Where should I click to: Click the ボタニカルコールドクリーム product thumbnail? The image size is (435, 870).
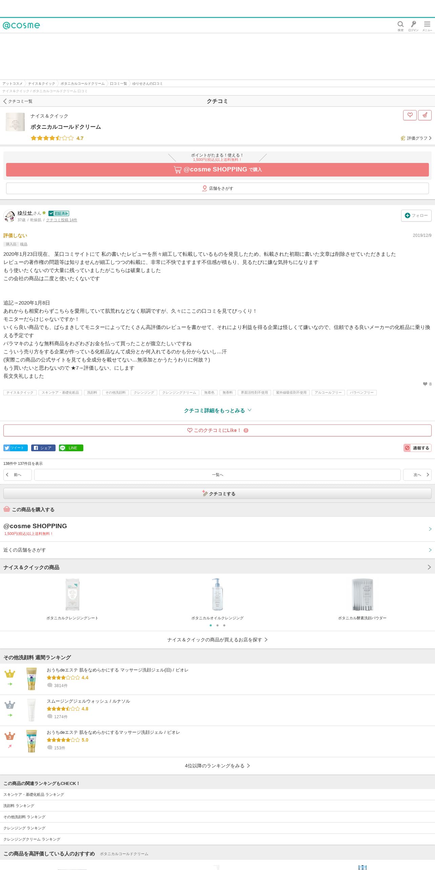click(15, 122)
